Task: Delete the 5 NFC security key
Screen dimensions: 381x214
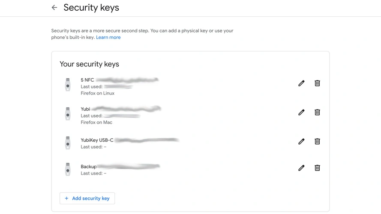Action: pyautogui.click(x=317, y=83)
